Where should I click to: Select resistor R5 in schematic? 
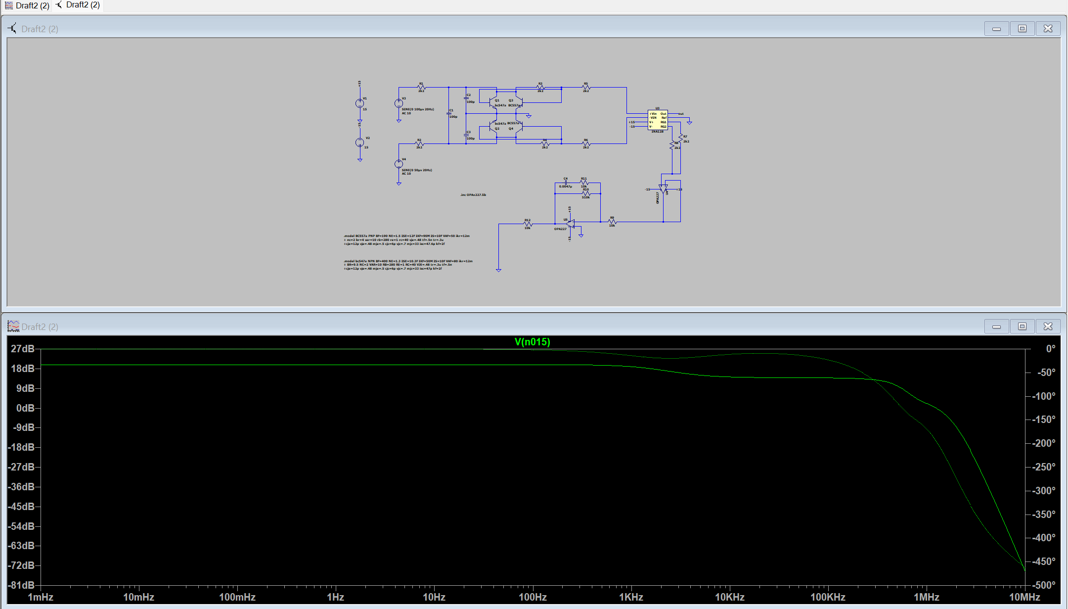586,88
